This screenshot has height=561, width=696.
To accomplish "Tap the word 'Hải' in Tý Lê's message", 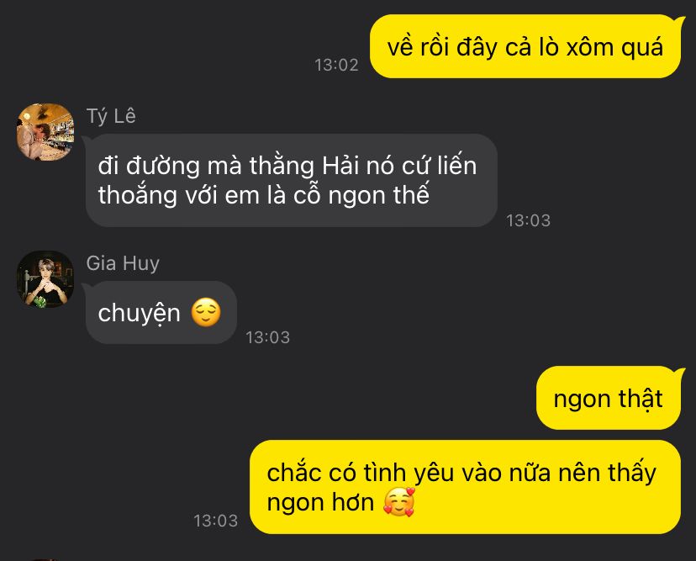I will 340,166.
